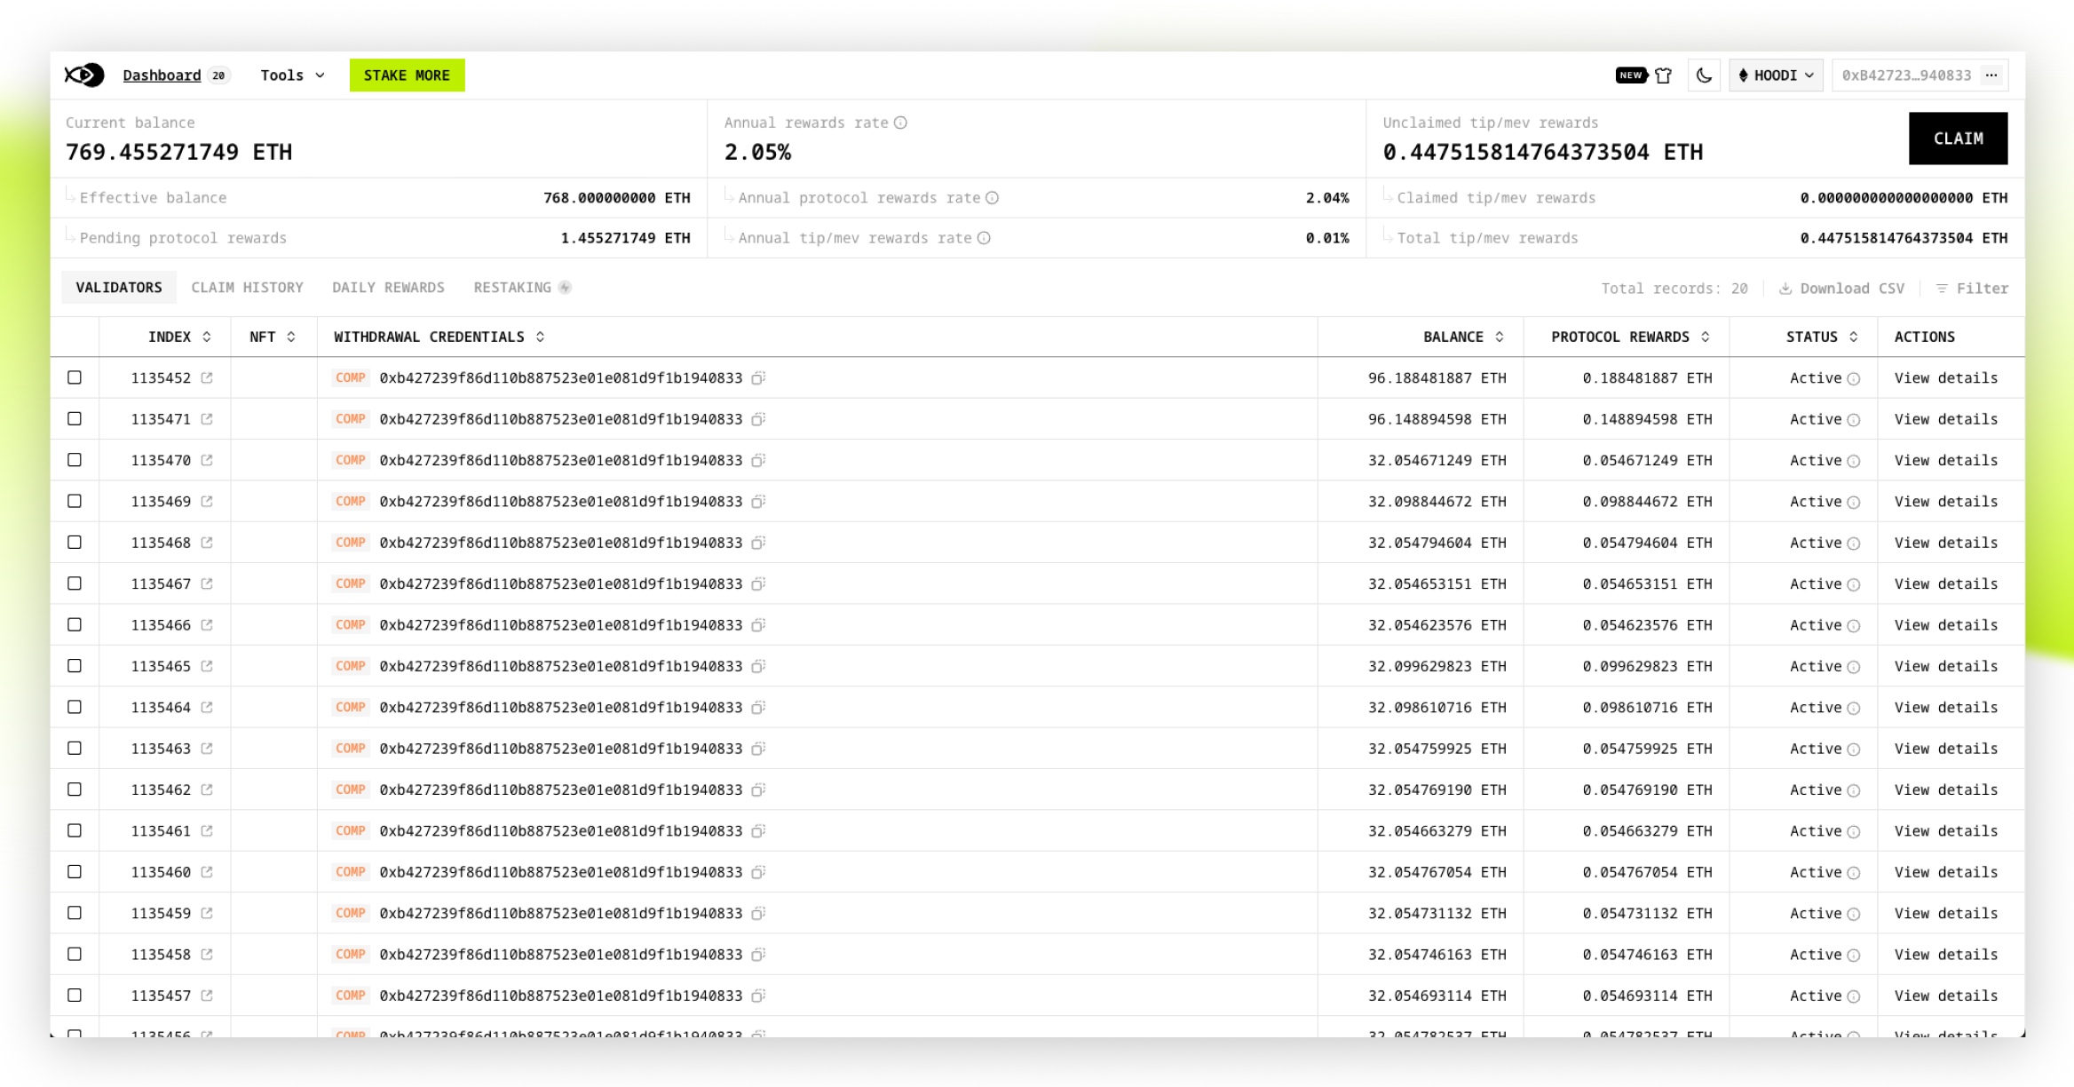Check the row of validator 1135460

75,872
